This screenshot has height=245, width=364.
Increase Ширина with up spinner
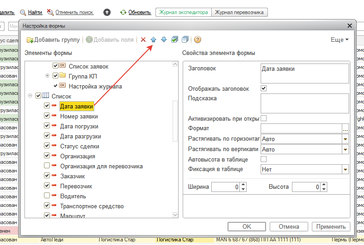[x=243, y=185]
